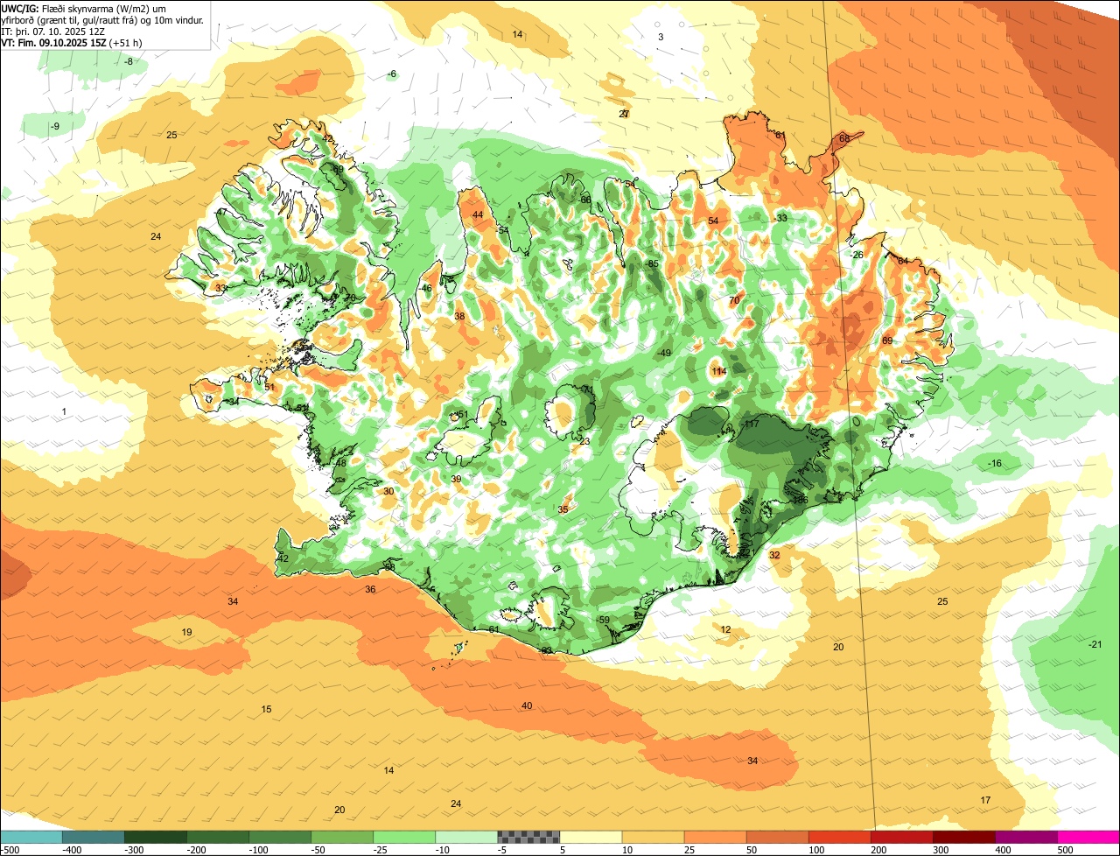Click the map value '70'
Viewport: 1120px width, 856px height.
(735, 300)
